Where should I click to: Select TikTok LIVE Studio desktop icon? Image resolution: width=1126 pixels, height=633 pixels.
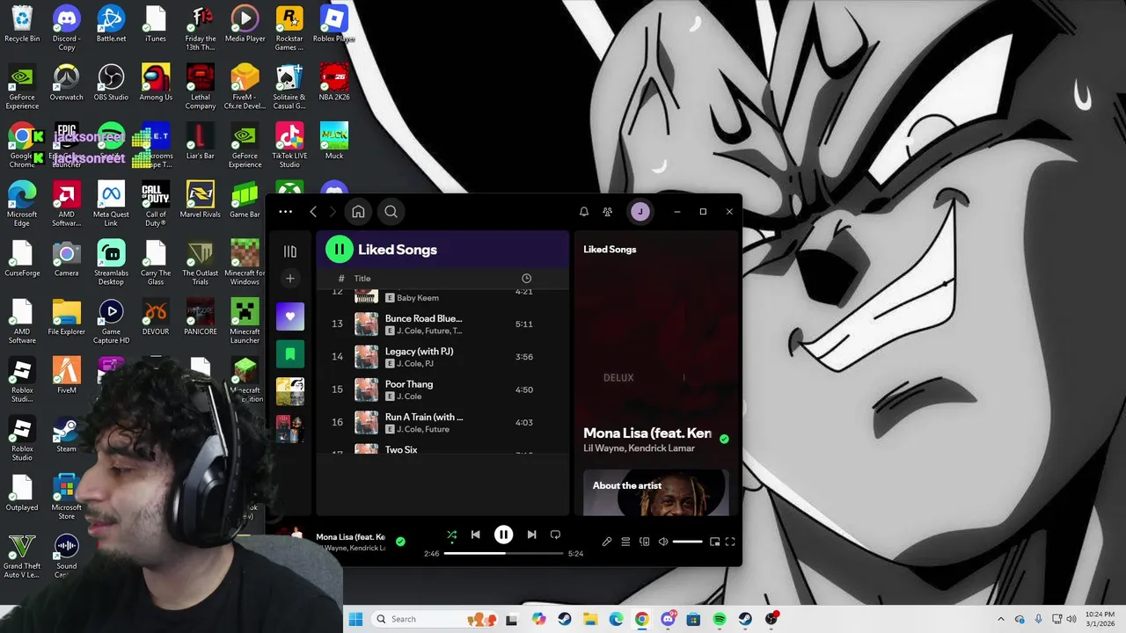click(x=289, y=145)
